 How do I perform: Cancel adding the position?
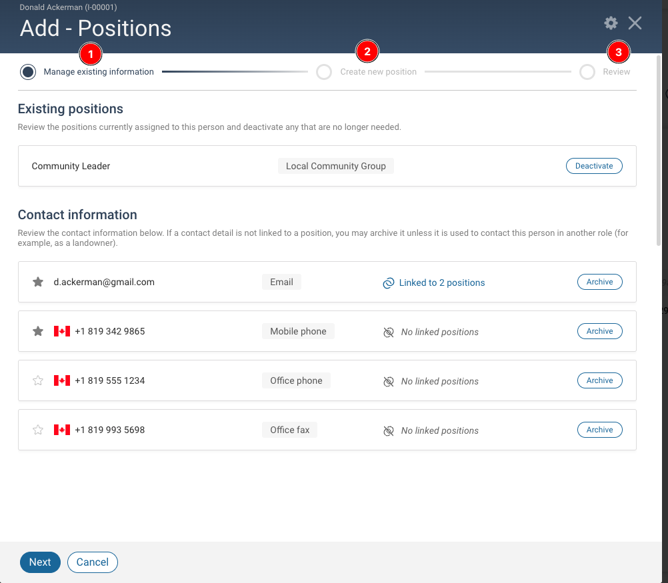[93, 562]
